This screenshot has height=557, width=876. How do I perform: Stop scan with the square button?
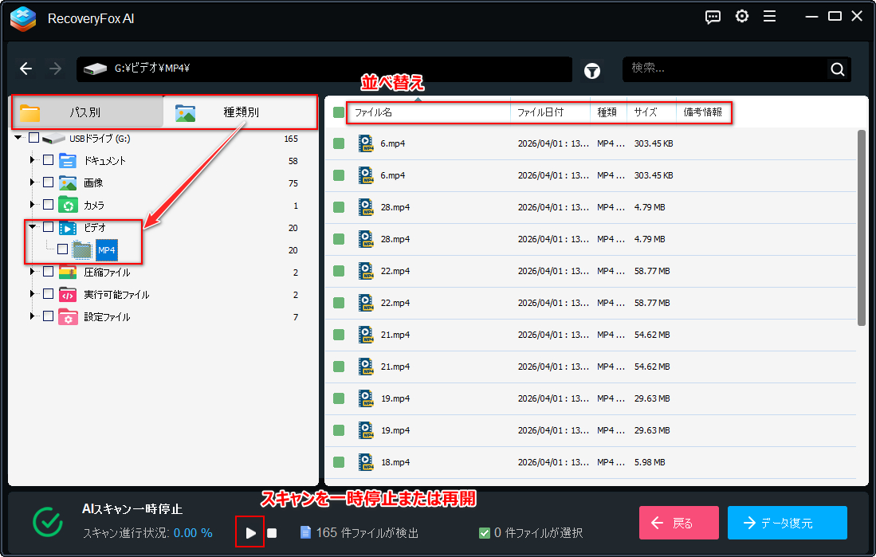pyautogui.click(x=272, y=533)
